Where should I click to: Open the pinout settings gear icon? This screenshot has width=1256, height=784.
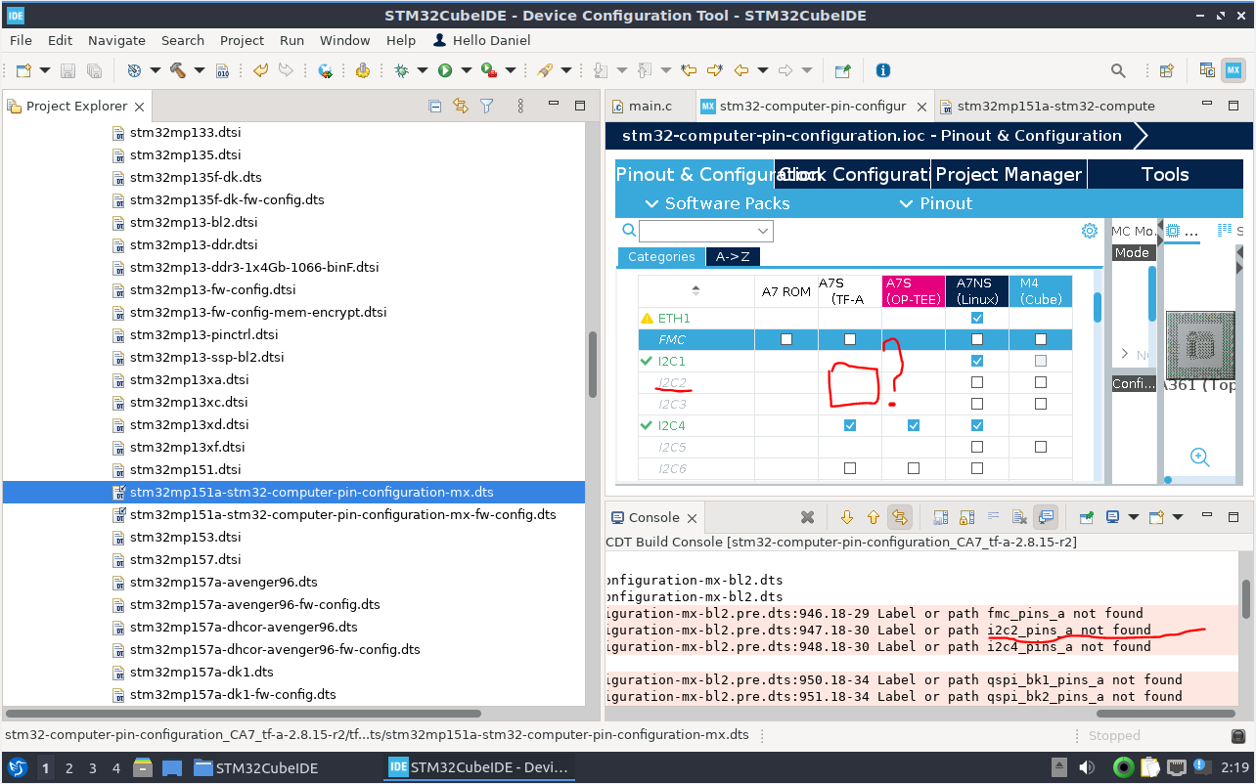pos(1090,230)
